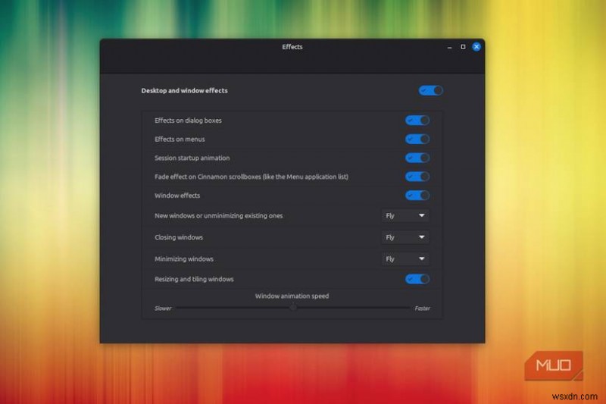Viewport: 606px width, 404px height.
Task: Turn off Effects on menus switch
Action: tap(417, 139)
